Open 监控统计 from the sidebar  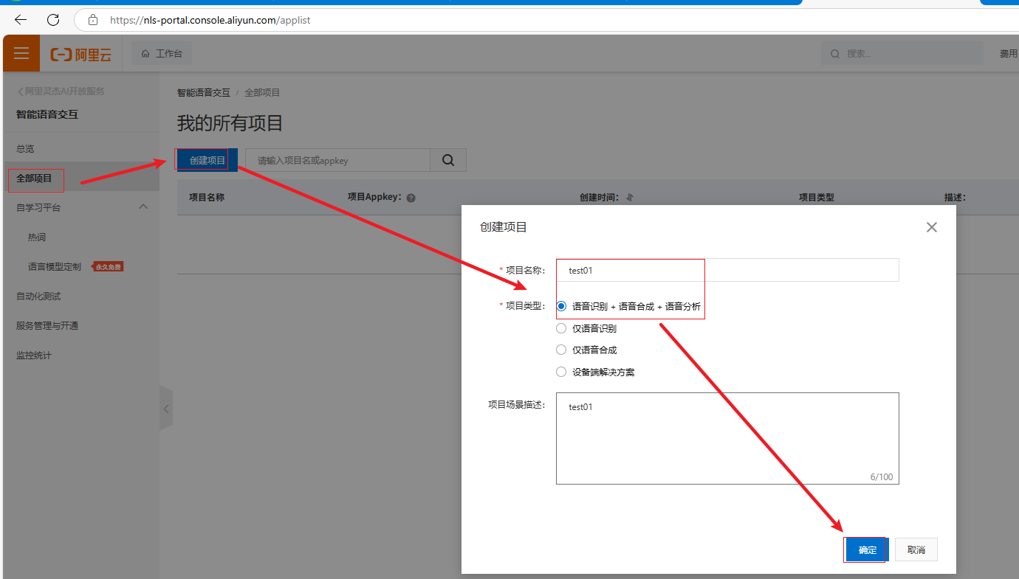[x=34, y=356]
